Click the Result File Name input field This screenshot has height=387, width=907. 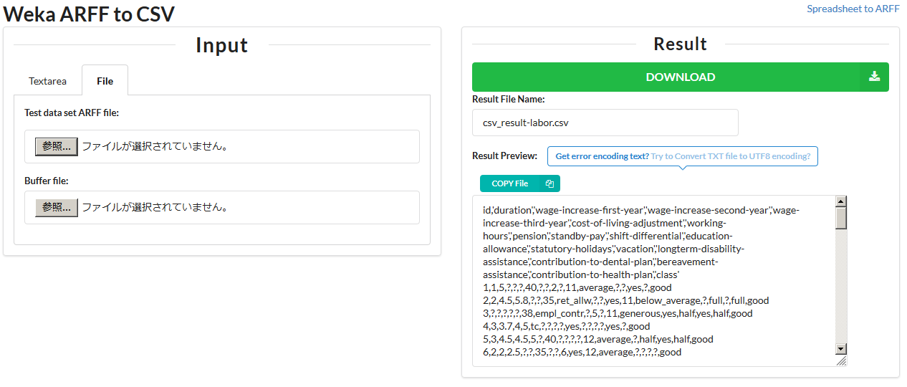pyautogui.click(x=605, y=123)
